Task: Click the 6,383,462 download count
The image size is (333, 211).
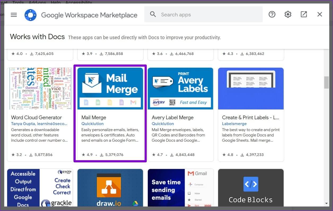Action: click(252, 54)
